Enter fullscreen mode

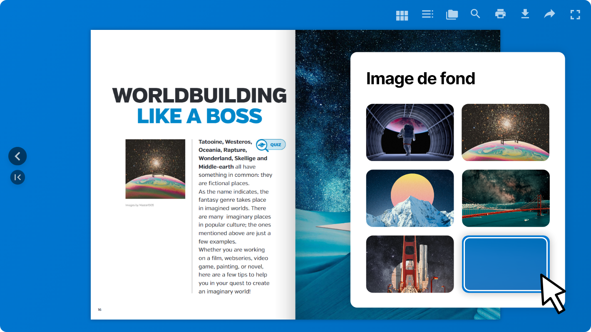(x=575, y=15)
